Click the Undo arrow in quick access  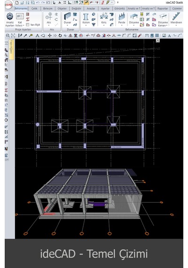pyautogui.click(x=38, y=2)
